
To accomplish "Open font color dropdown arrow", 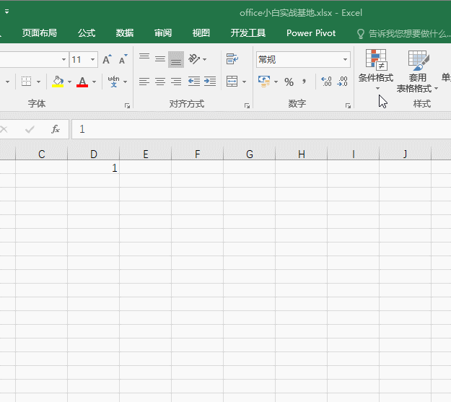I will [94, 82].
